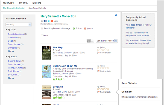
Task: Click the green Follow icon
Action: coord(74,28)
